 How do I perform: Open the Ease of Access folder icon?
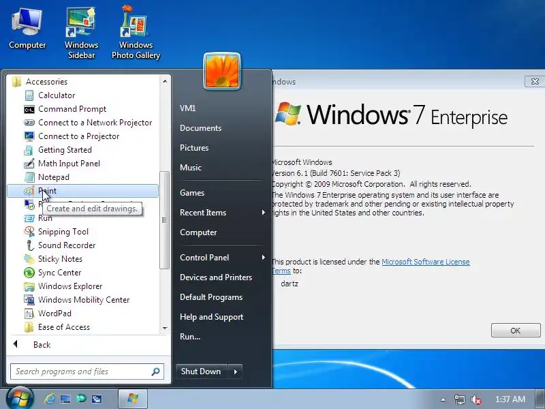tap(29, 327)
